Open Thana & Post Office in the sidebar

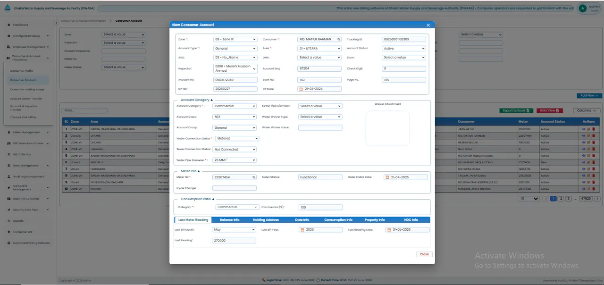click(23, 117)
